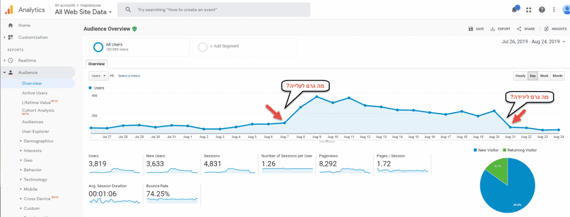
Task: Click the Audience person icon
Action: point(11,72)
